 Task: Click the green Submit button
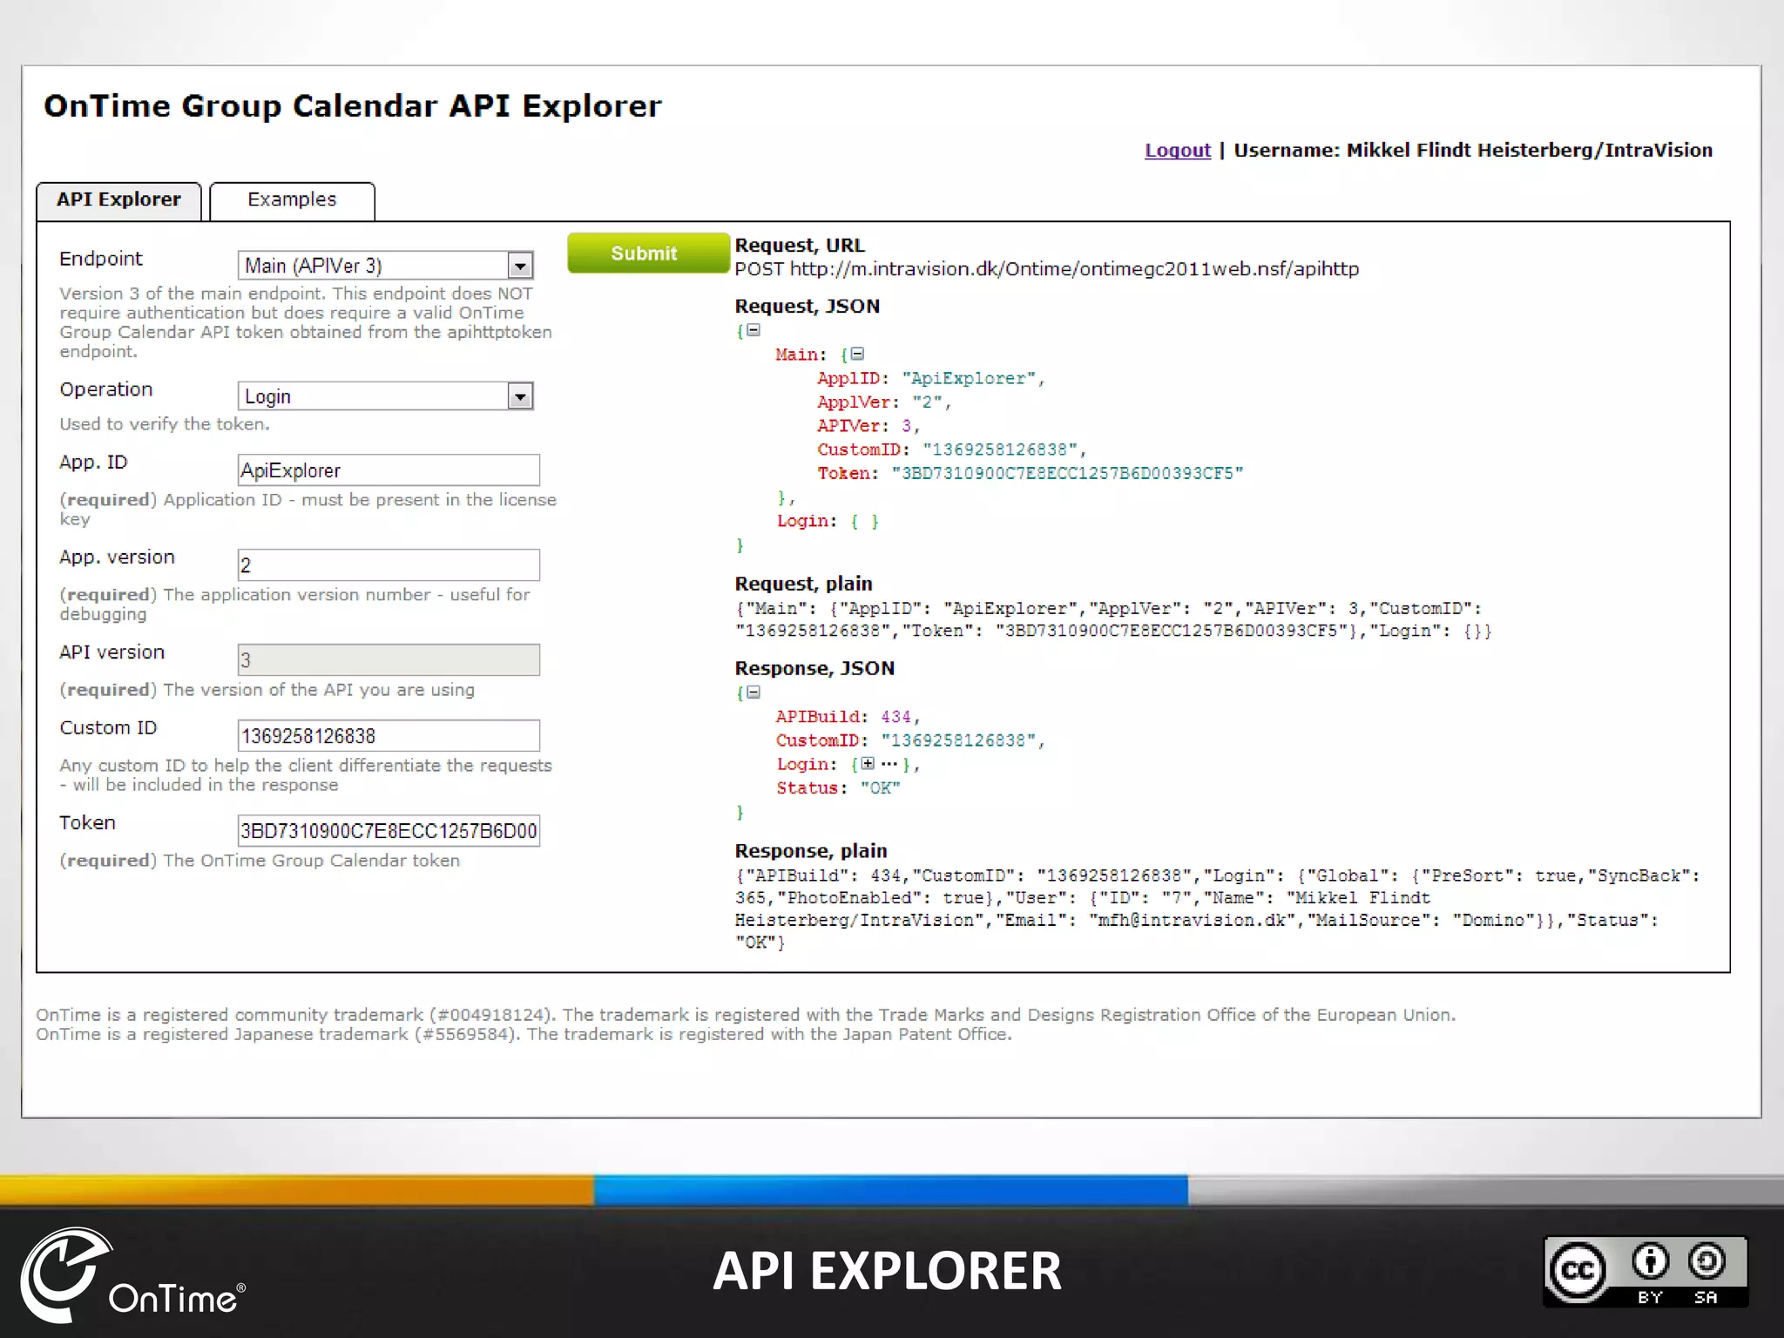pyautogui.click(x=647, y=253)
